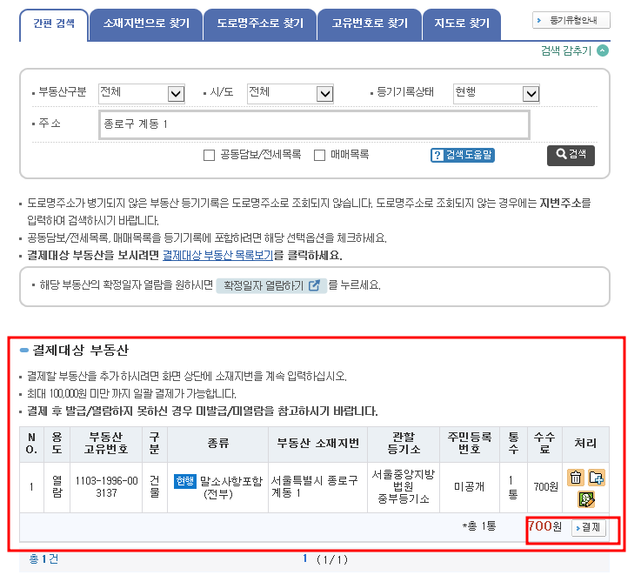Open the 등기기록상태 dropdown
The height and width of the screenshot is (575, 641).
[x=497, y=94]
